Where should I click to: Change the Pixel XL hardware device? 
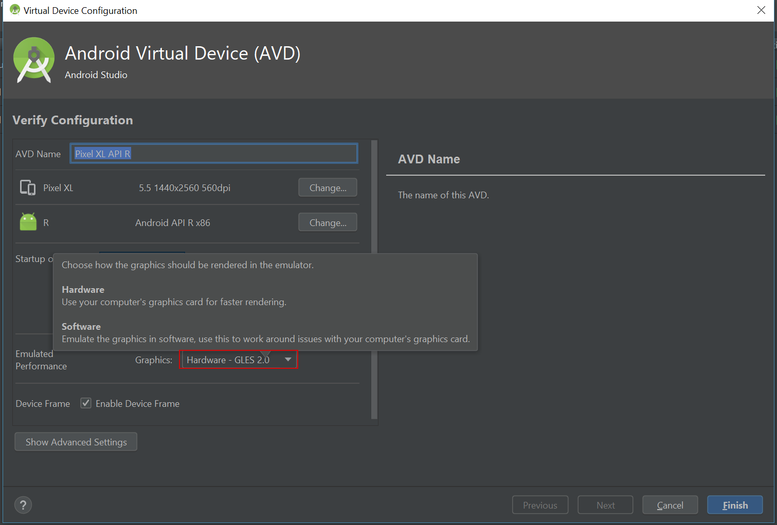point(328,188)
